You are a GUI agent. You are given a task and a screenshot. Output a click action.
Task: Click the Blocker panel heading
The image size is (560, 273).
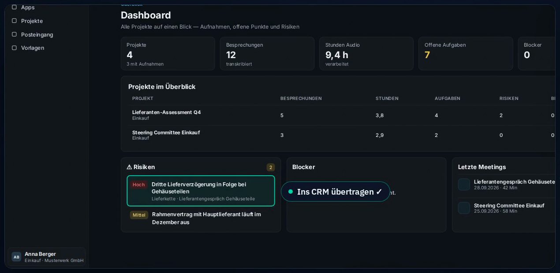coord(303,167)
